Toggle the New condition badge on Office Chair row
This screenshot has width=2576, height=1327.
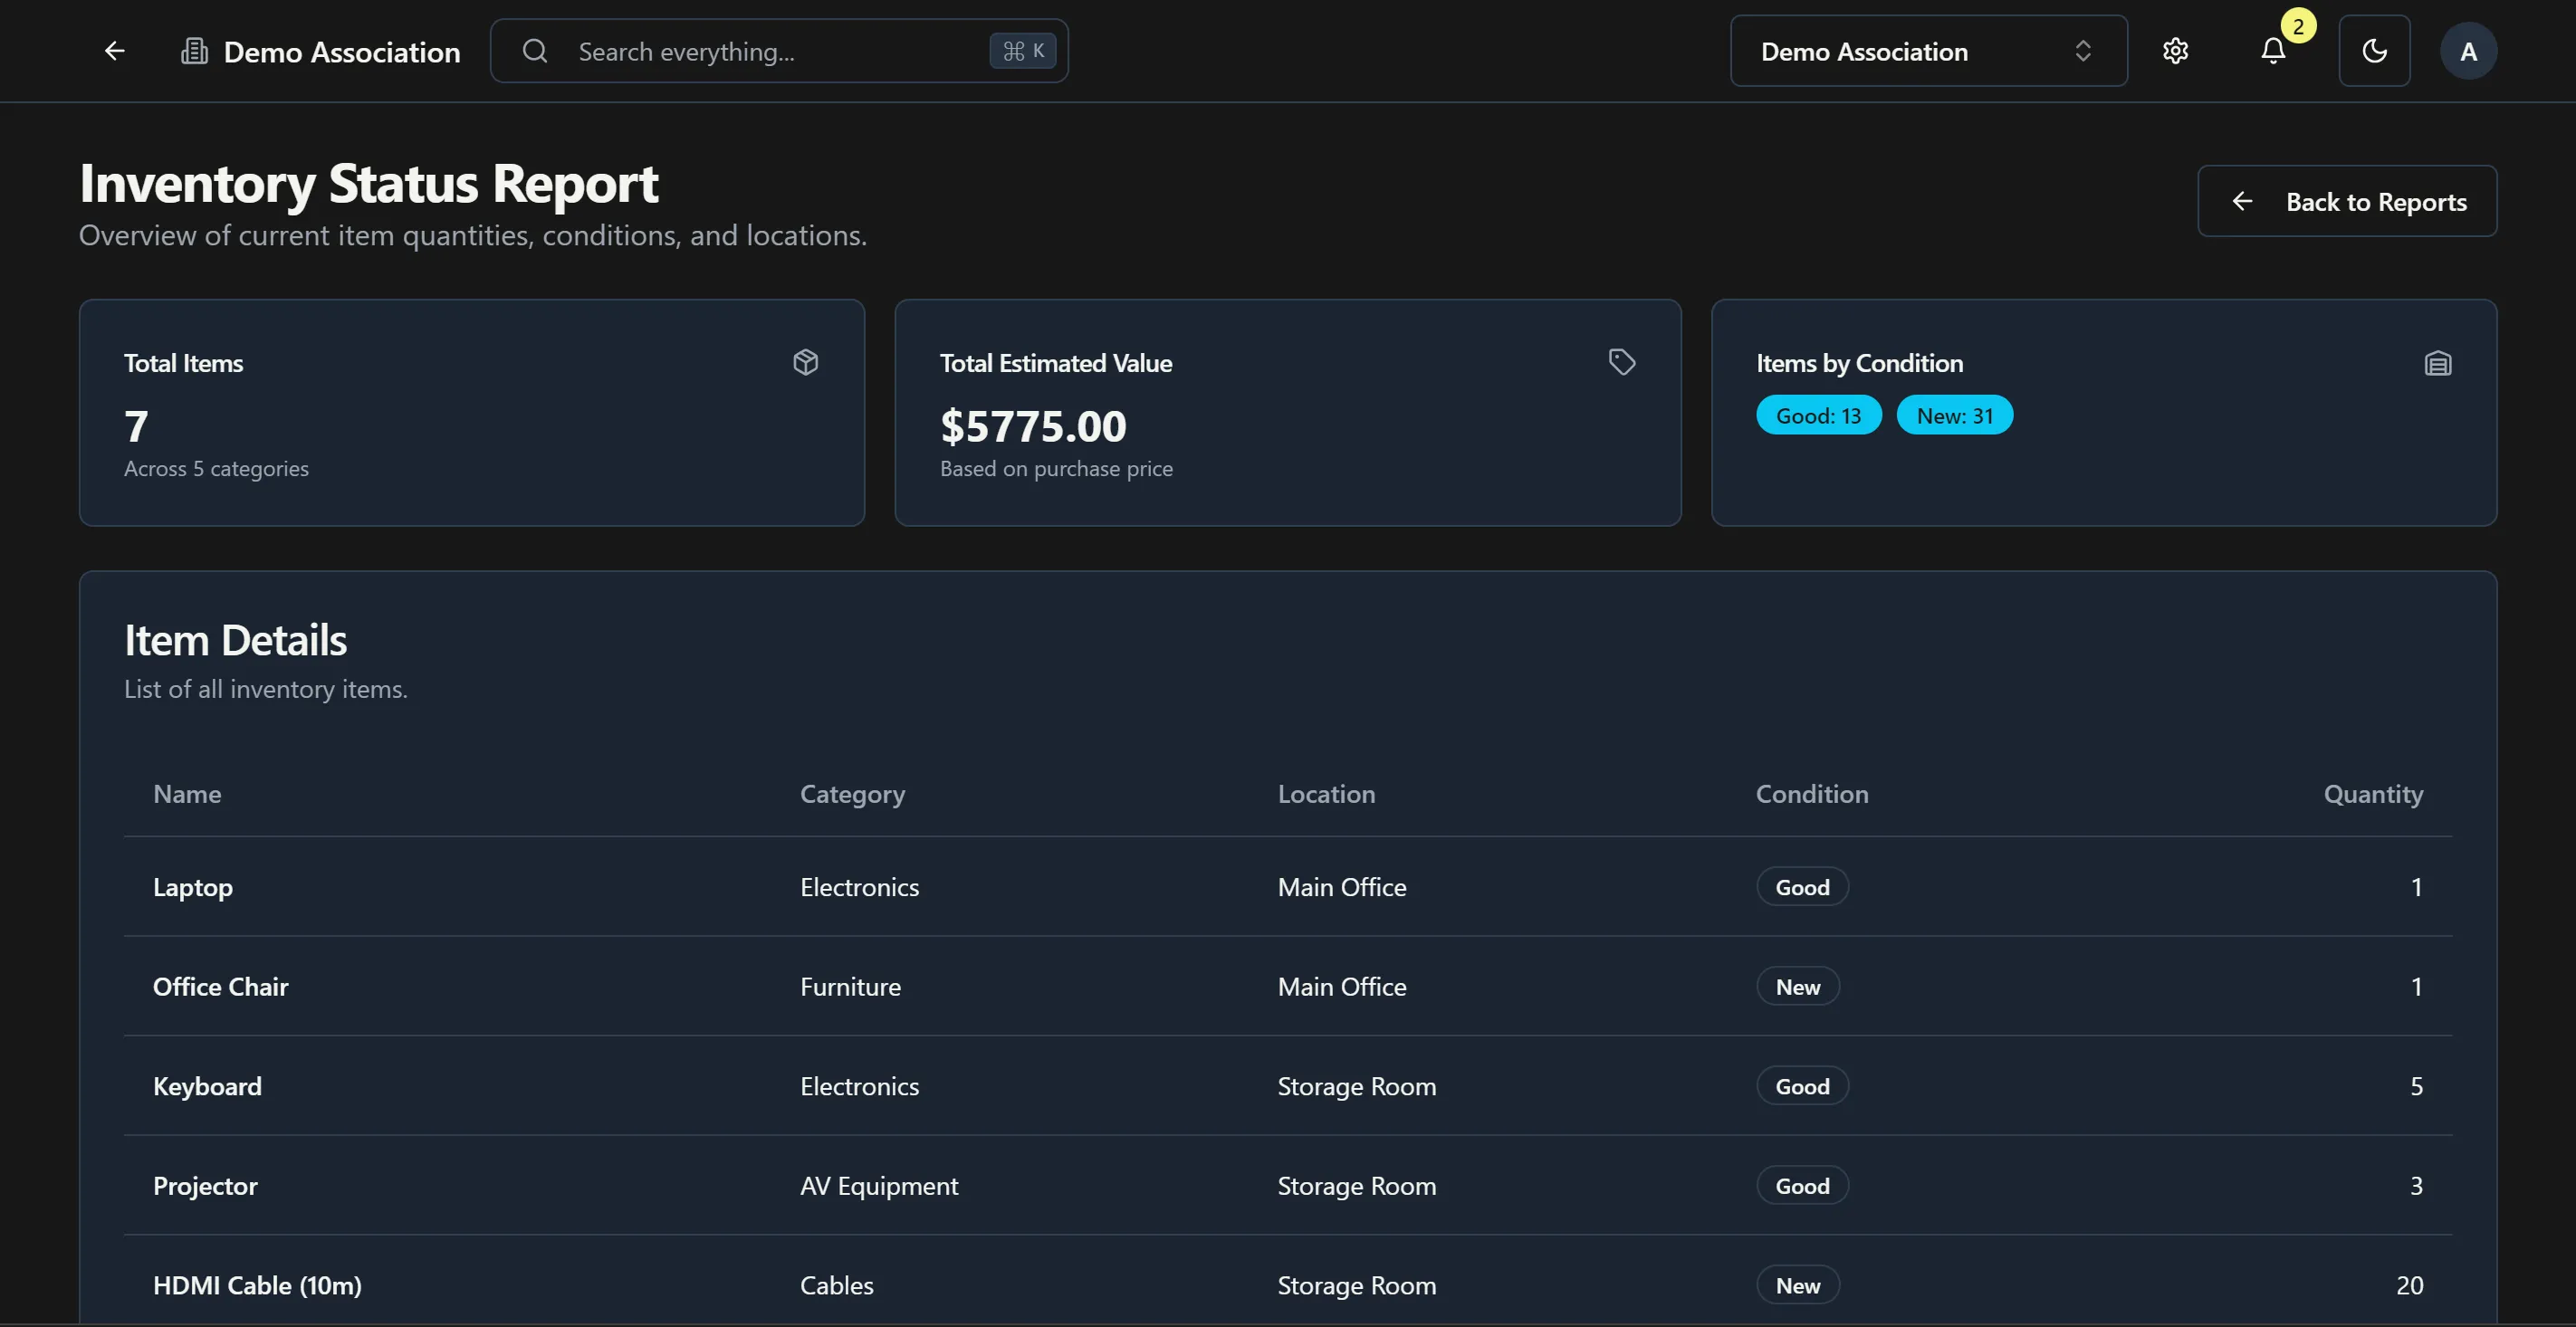coord(1797,986)
